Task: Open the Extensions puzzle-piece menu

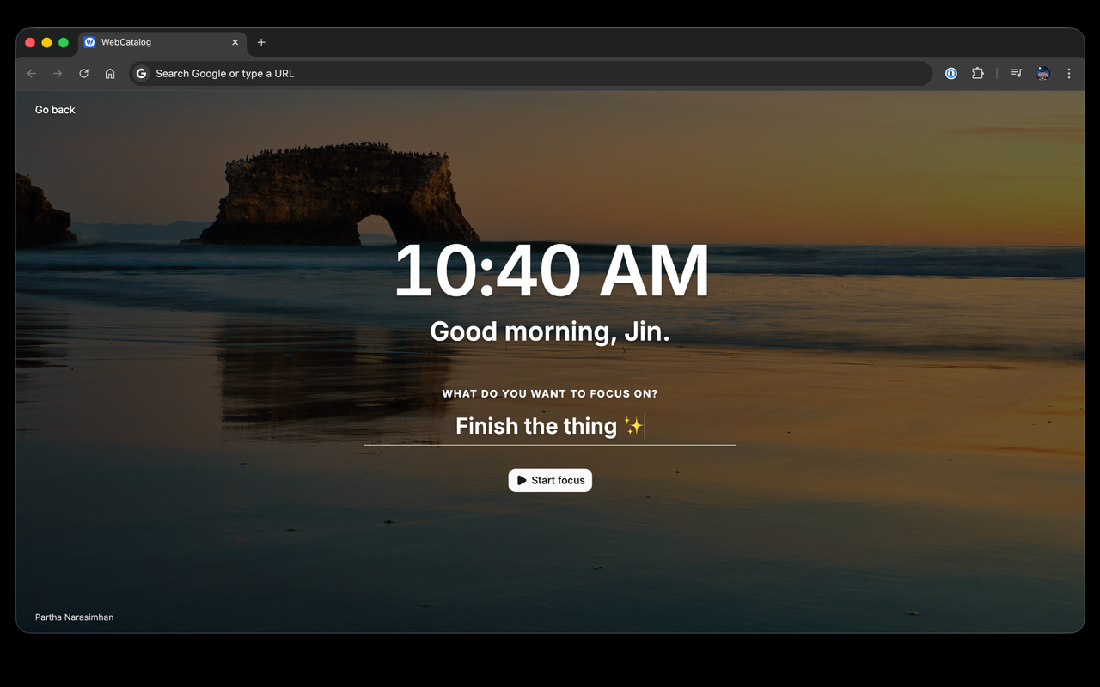Action: tap(977, 74)
